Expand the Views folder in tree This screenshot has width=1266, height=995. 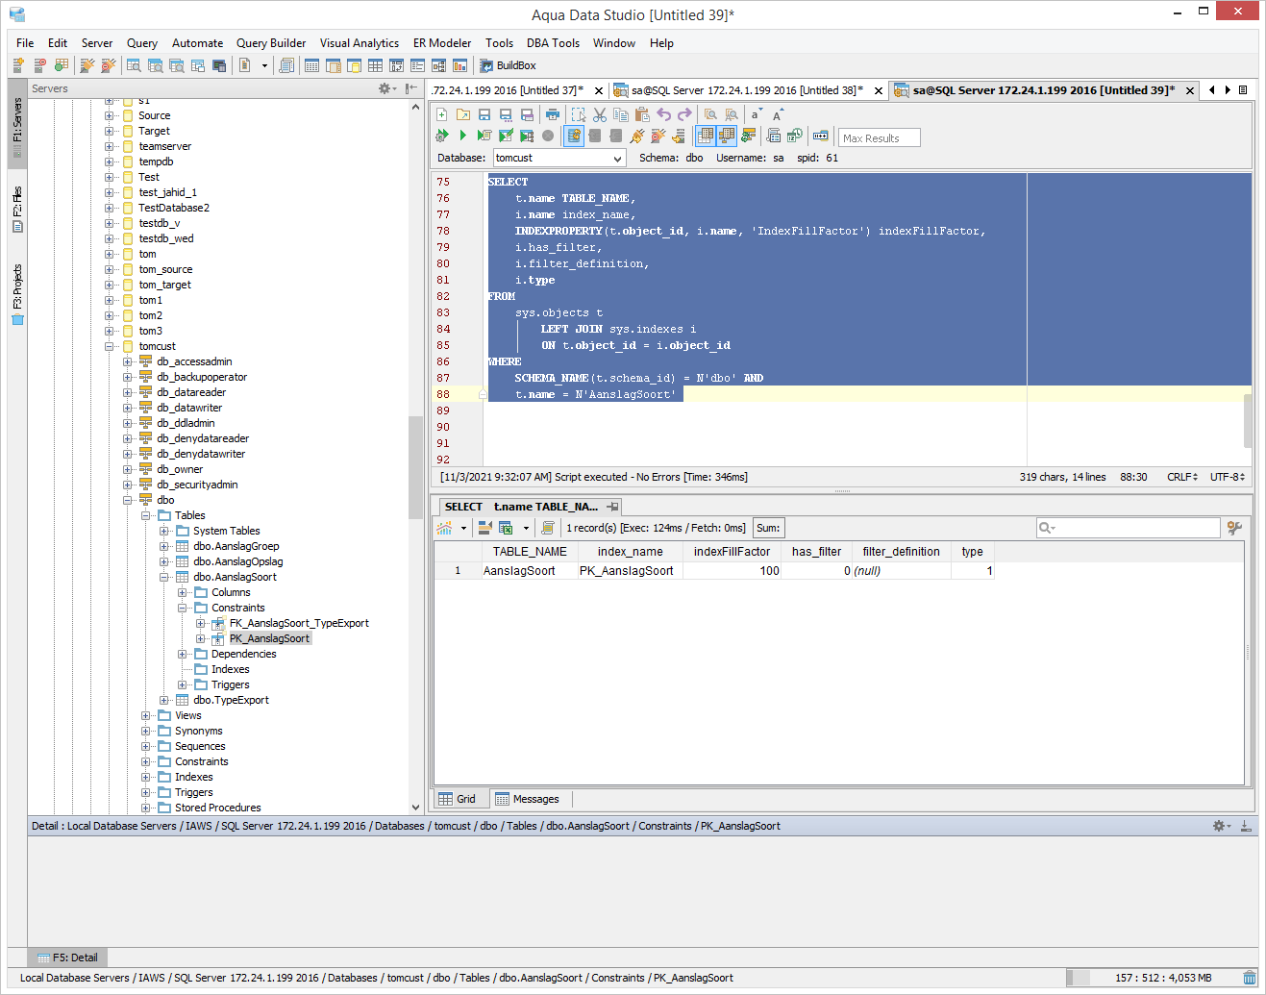pyautogui.click(x=146, y=715)
